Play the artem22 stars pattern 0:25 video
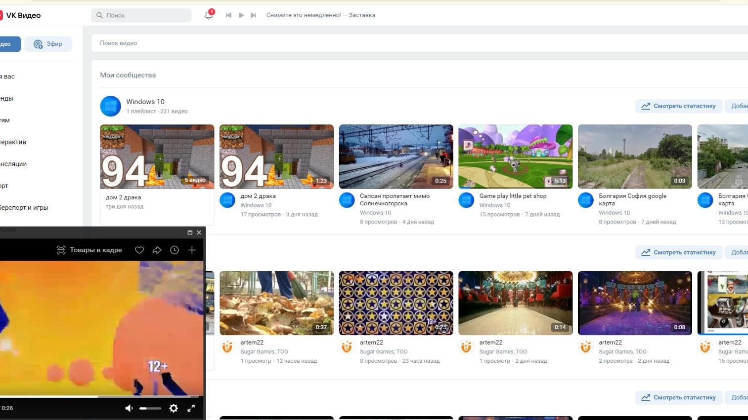Screen dimensions: 748x420 pyautogui.click(x=396, y=303)
